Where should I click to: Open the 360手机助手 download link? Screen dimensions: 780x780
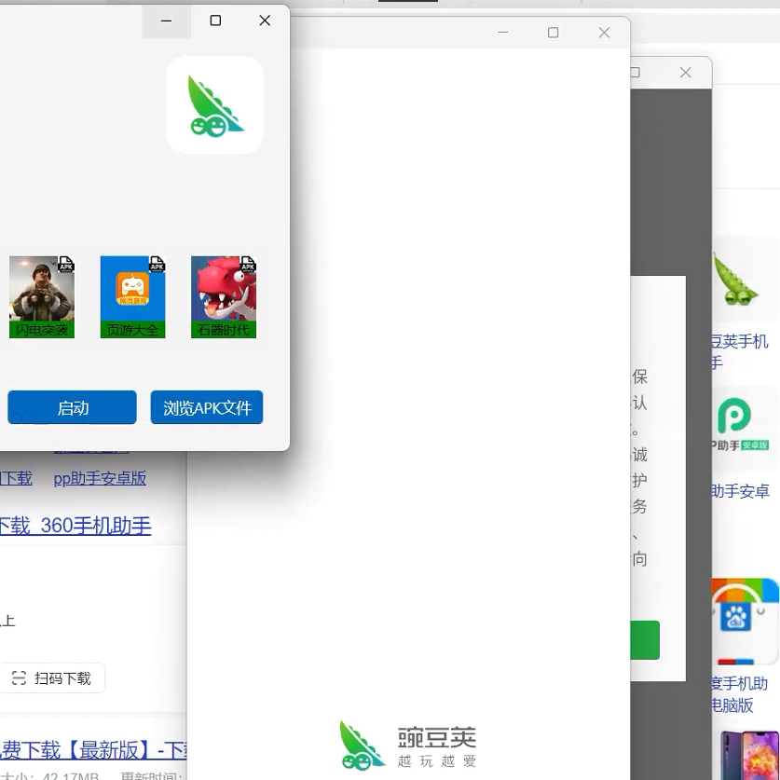(x=75, y=526)
